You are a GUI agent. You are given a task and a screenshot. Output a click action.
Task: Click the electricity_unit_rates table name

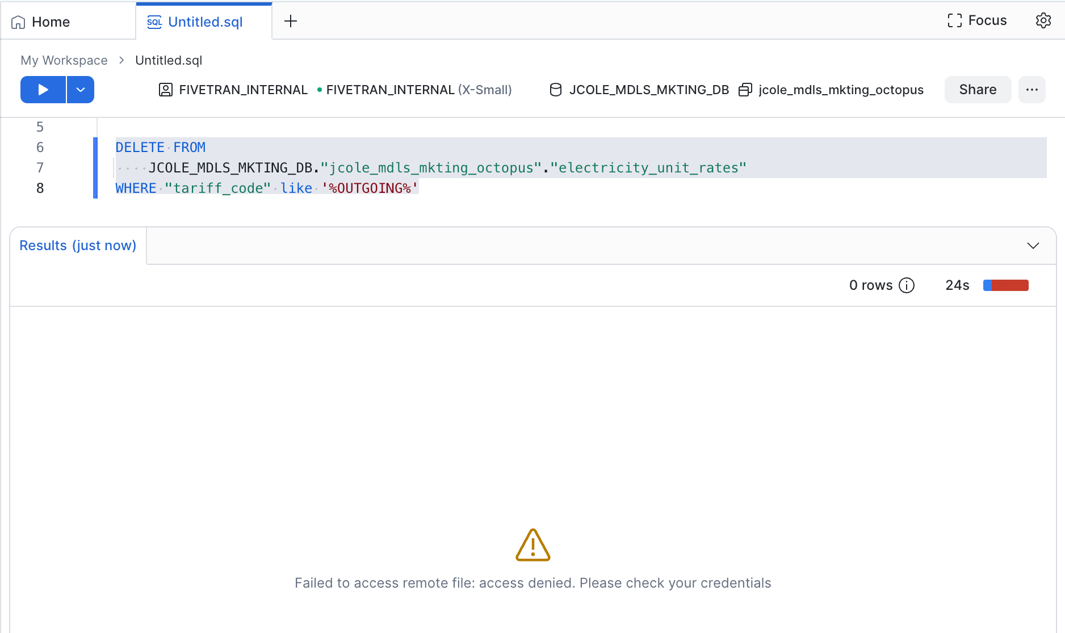pos(648,168)
